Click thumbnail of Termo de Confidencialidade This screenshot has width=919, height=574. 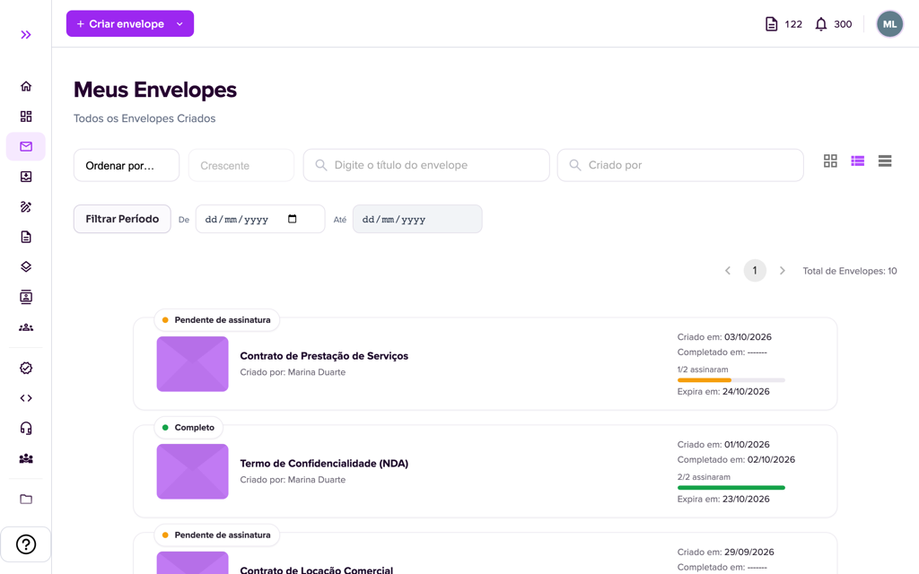[x=192, y=472]
